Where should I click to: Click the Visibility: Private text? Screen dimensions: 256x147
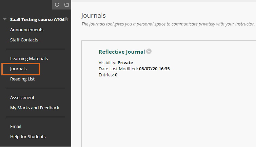click(x=116, y=62)
